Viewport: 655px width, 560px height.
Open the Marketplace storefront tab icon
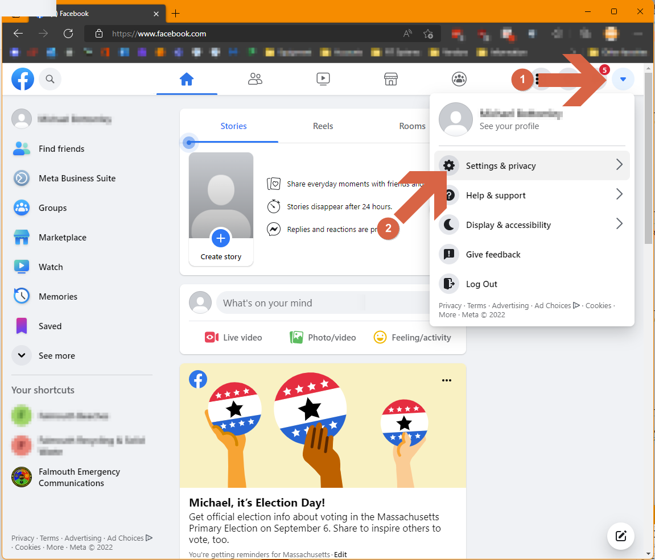point(391,79)
